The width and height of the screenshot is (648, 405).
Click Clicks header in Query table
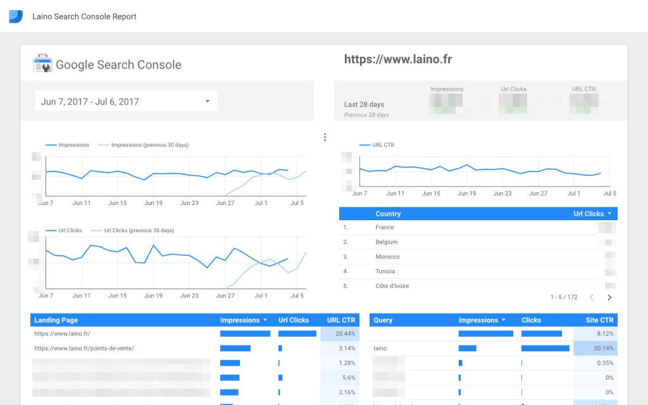click(531, 320)
